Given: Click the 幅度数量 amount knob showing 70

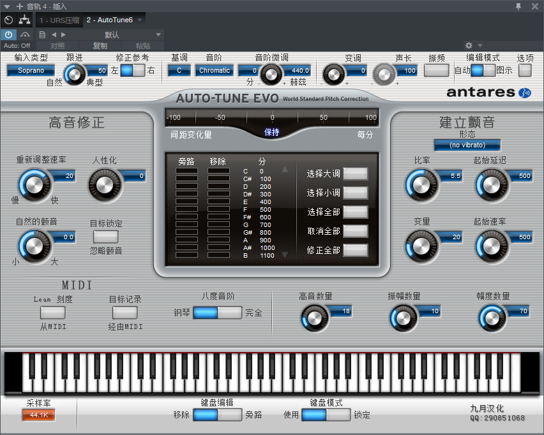Looking at the screenshot, I should pyautogui.click(x=492, y=318).
